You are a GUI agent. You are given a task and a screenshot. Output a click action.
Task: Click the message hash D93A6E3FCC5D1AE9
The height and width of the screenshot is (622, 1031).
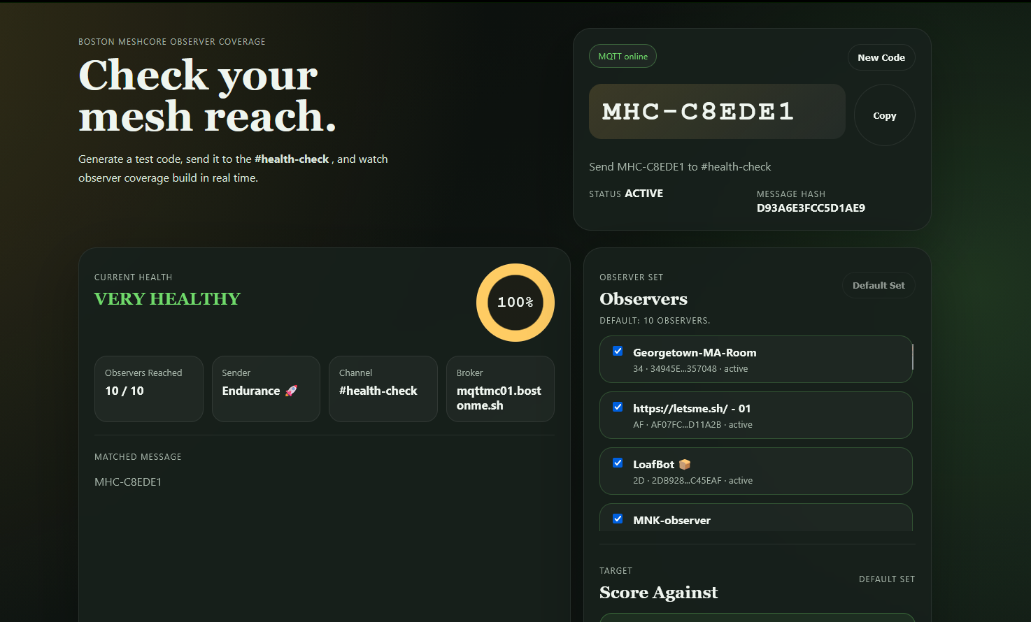coord(811,208)
